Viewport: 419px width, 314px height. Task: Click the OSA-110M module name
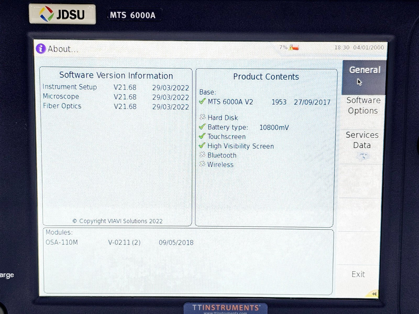62,242
